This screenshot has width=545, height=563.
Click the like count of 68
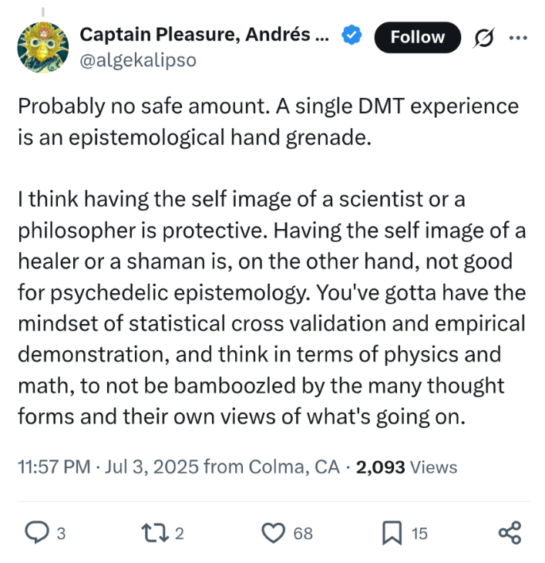[303, 534]
